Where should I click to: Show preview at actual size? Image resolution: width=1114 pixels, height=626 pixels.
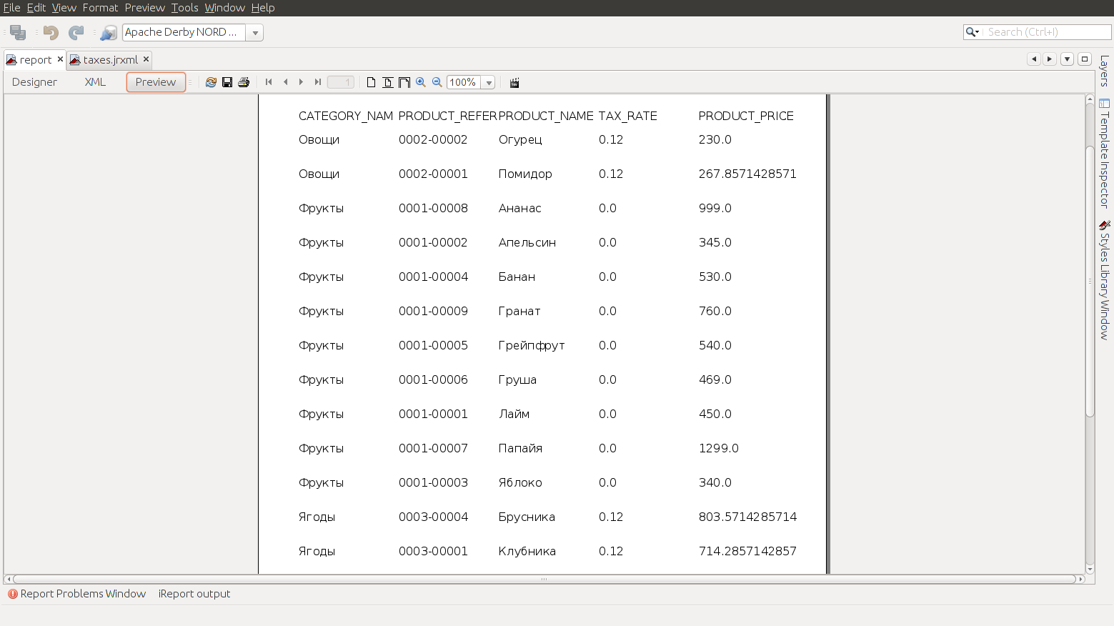point(371,82)
